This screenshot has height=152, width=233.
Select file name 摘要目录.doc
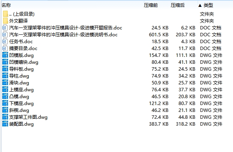pyautogui.click(x=23, y=48)
